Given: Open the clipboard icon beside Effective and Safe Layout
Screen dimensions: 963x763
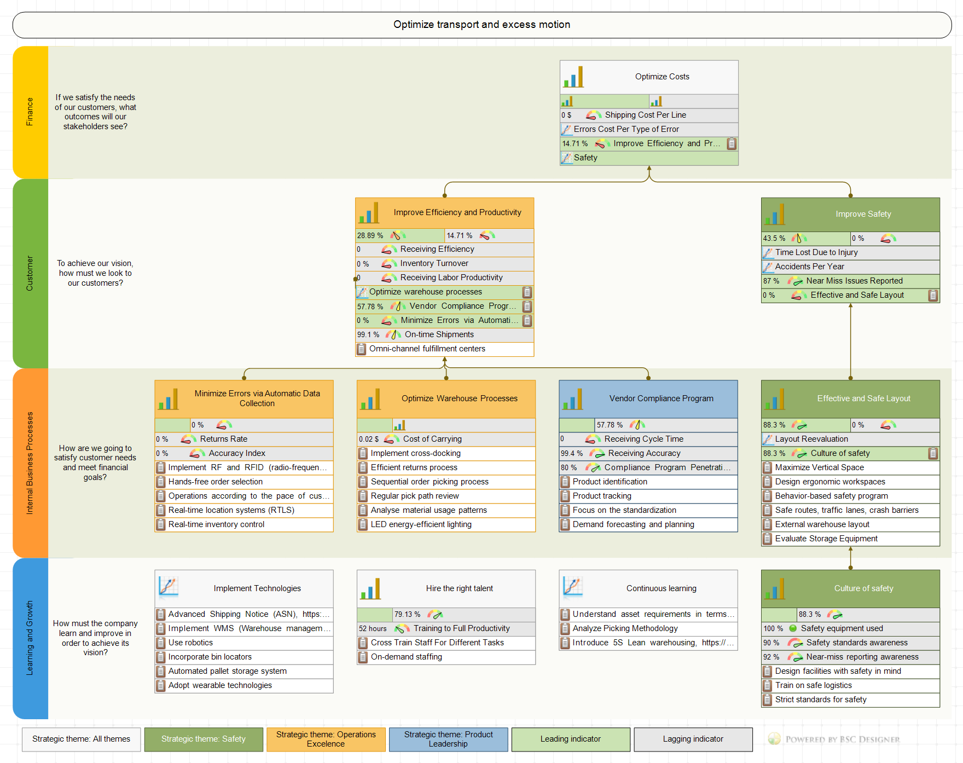Looking at the screenshot, I should pyautogui.click(x=933, y=295).
